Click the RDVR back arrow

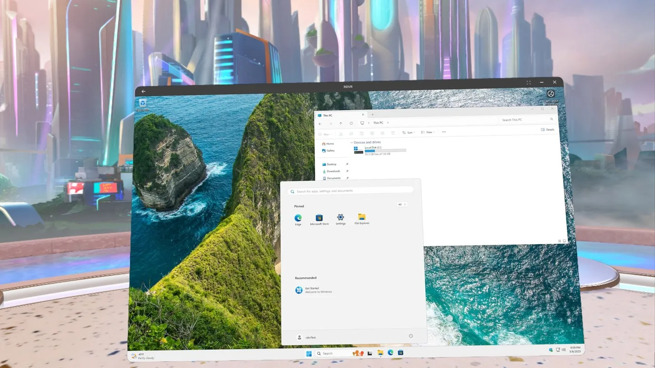click(144, 91)
